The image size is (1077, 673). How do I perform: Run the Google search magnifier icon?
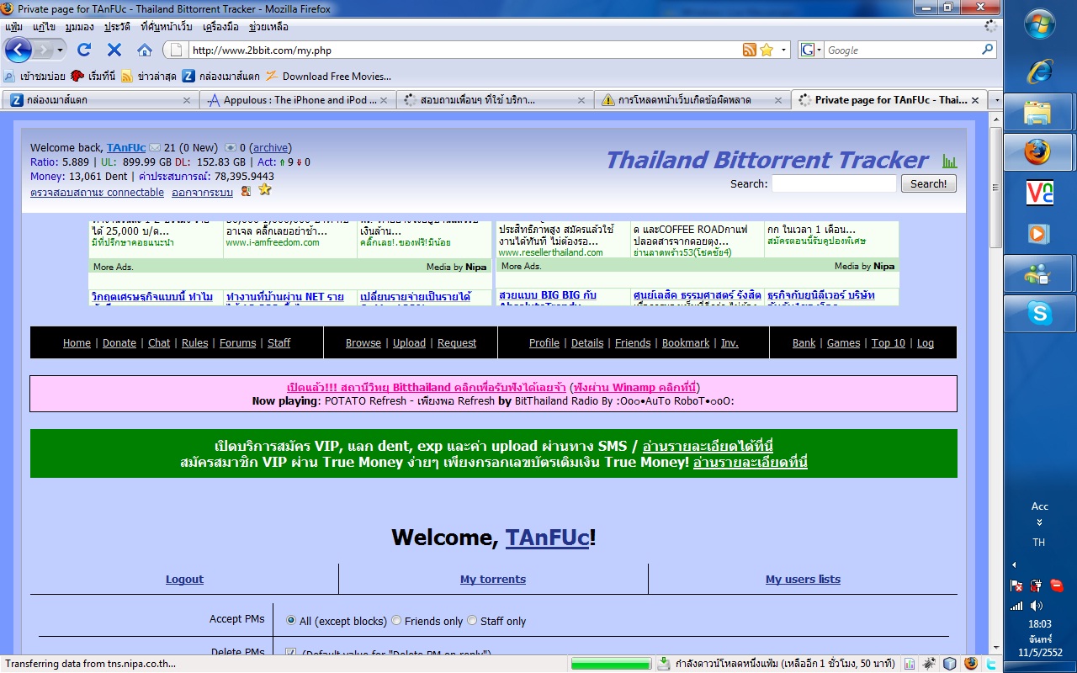point(988,50)
